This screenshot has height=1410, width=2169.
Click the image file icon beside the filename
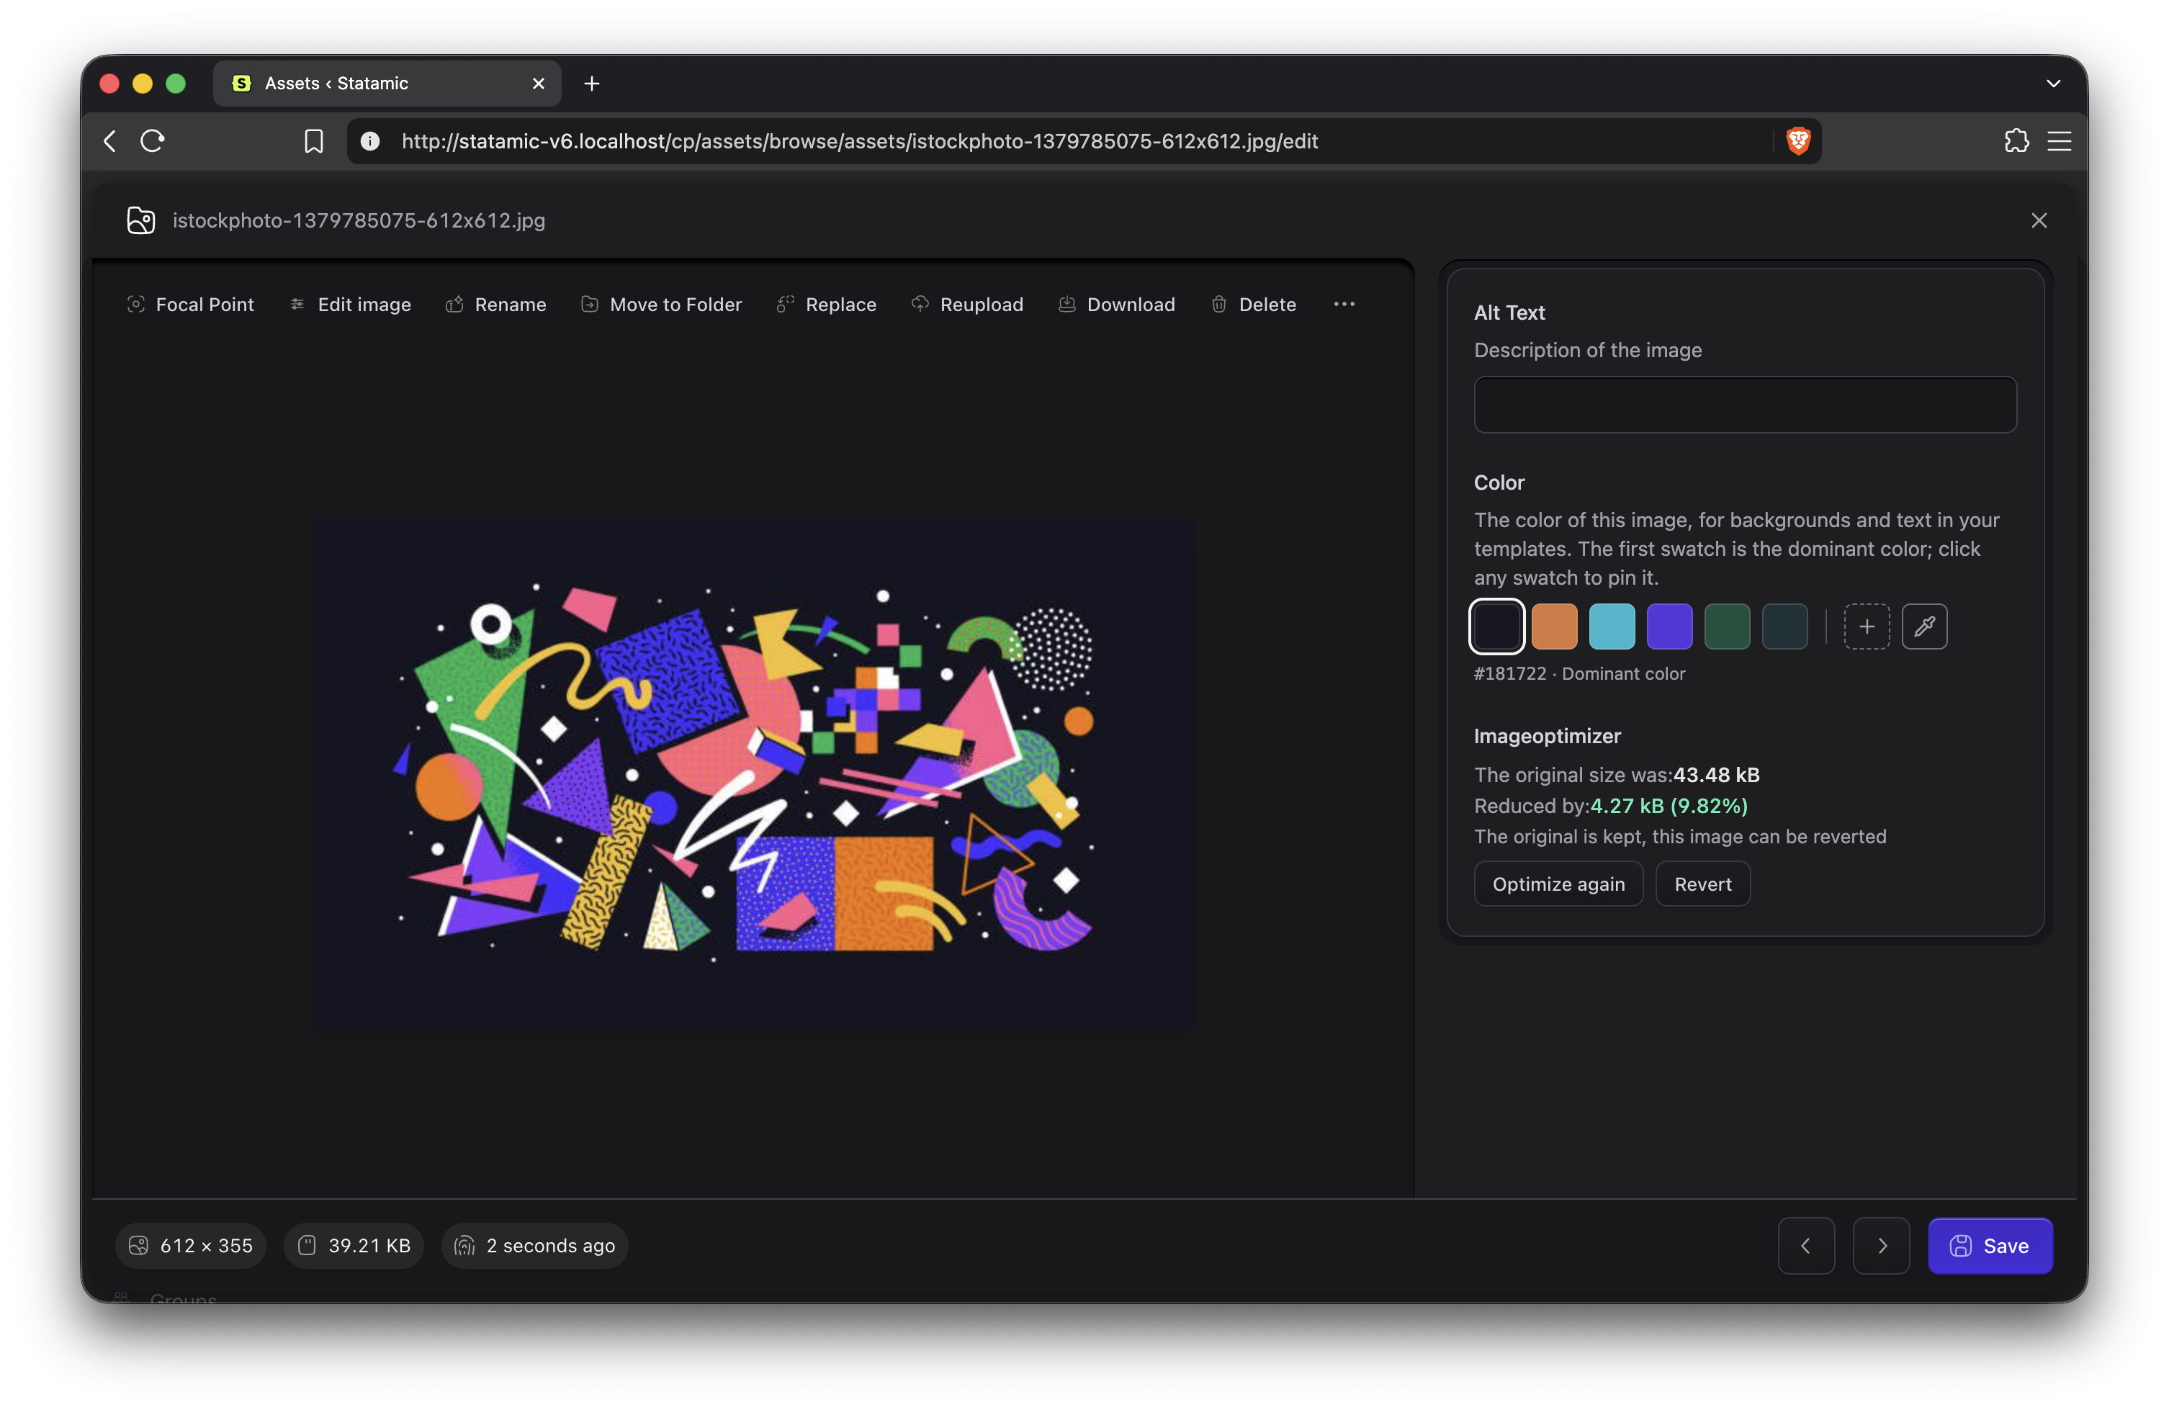click(x=141, y=220)
